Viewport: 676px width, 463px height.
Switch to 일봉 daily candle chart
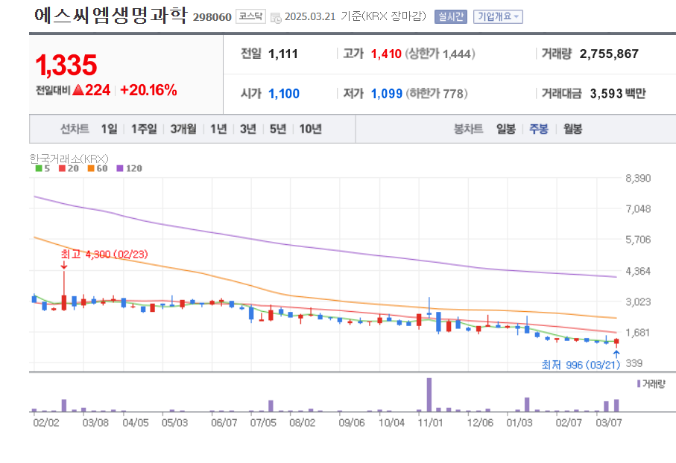506,129
